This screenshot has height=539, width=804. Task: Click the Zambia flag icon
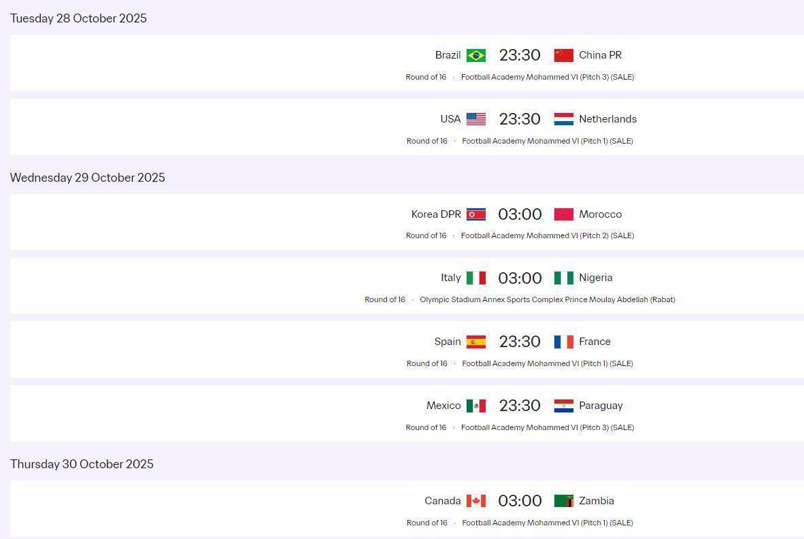[563, 501]
